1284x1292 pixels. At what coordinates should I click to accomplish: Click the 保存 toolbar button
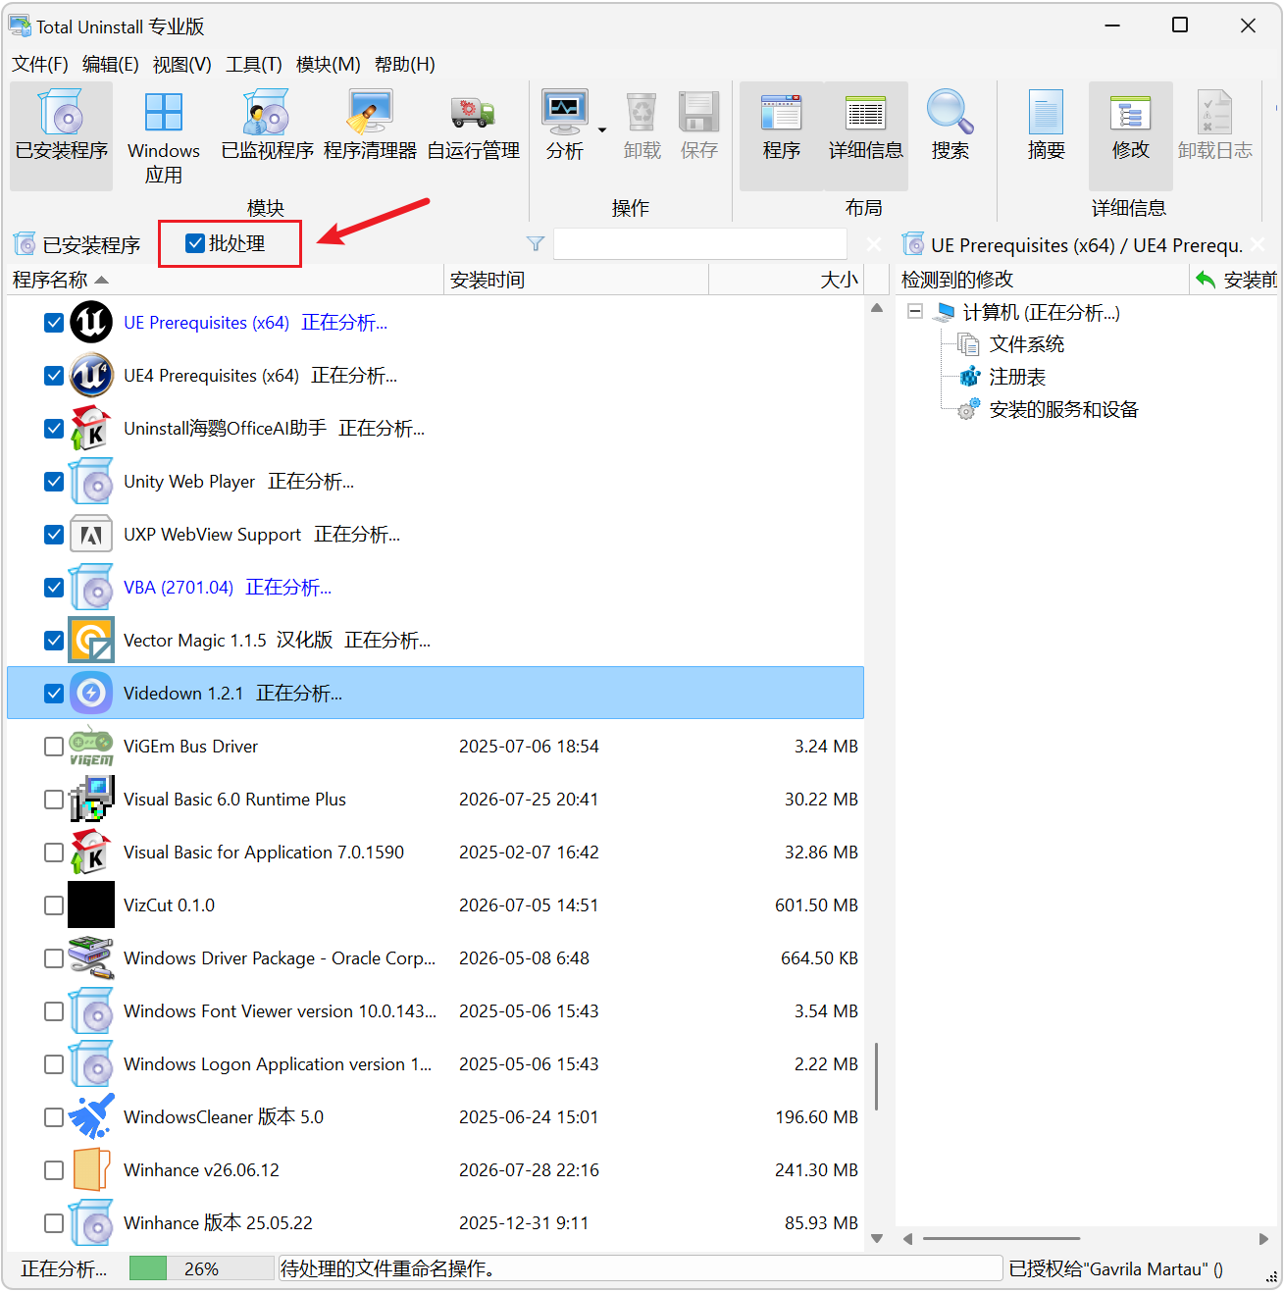698,126
